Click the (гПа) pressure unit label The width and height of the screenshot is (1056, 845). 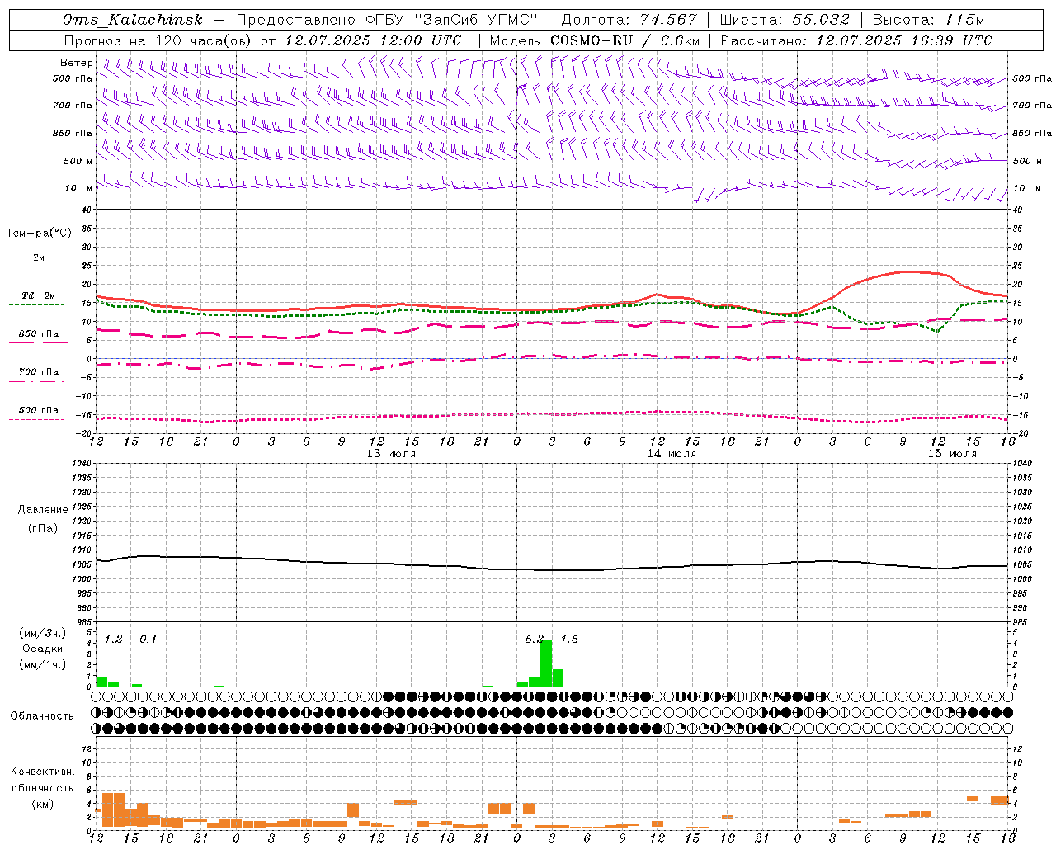(42, 529)
